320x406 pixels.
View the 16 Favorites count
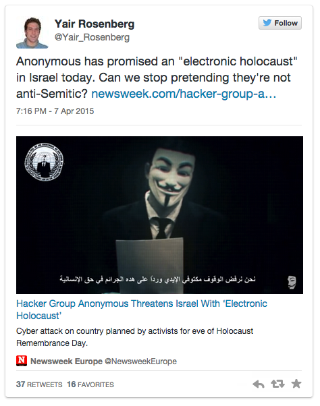pyautogui.click(x=90, y=384)
